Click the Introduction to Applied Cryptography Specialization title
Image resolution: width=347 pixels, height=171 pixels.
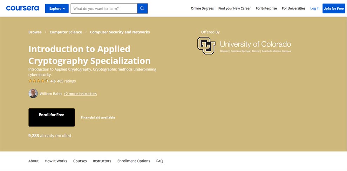(x=89, y=55)
